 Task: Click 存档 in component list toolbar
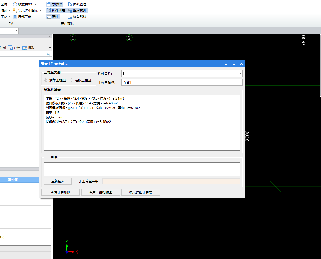click(14, 48)
